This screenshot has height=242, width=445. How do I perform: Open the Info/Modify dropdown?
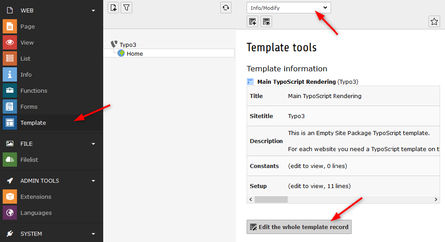pyautogui.click(x=289, y=8)
